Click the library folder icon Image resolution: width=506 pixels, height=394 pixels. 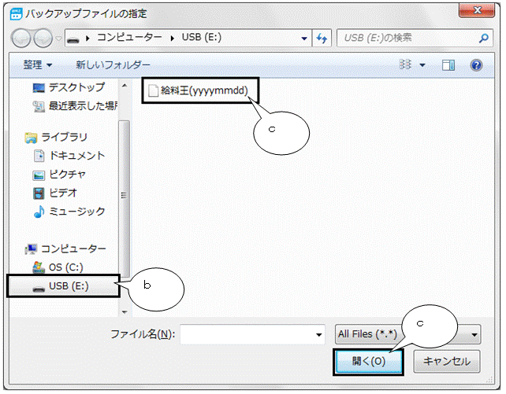pyautogui.click(x=31, y=138)
